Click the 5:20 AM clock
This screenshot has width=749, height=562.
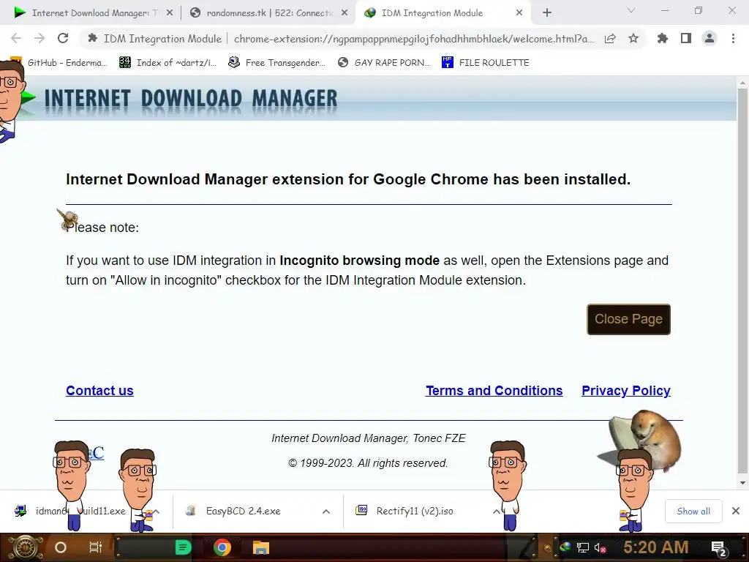pos(656,547)
